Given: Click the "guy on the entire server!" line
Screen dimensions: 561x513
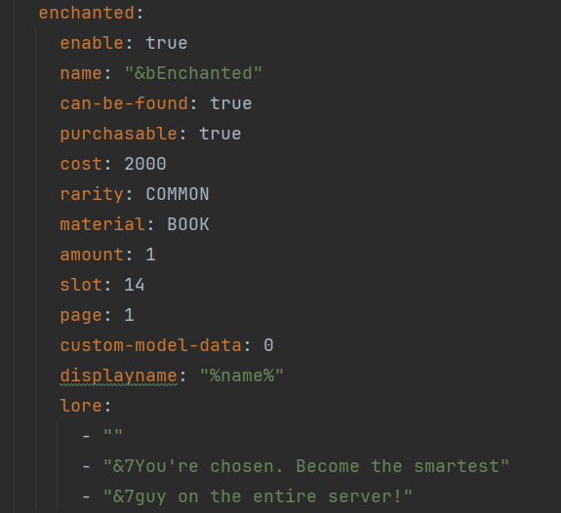Looking at the screenshot, I should (258, 496).
